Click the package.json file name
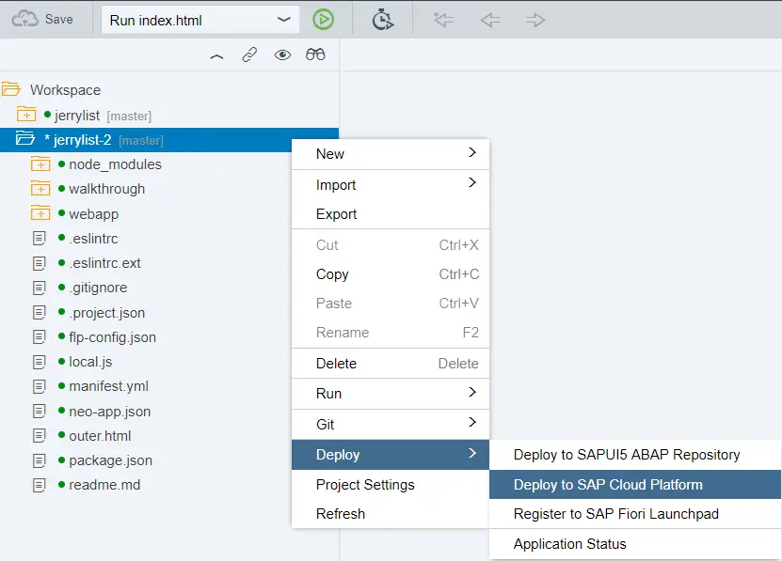 (x=111, y=460)
